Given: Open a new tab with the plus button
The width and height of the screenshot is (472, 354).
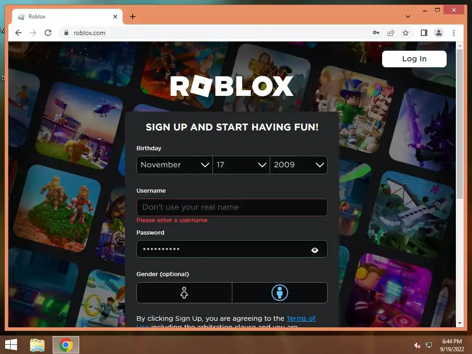Looking at the screenshot, I should pos(133,17).
